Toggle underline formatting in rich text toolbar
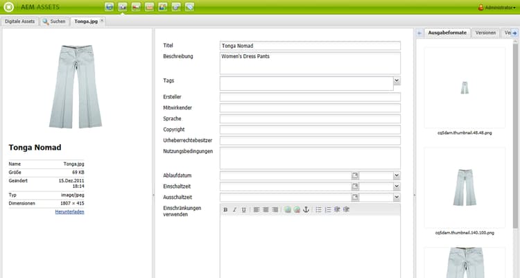Image resolution: width=520 pixels, height=278 pixels. pyautogui.click(x=244, y=209)
